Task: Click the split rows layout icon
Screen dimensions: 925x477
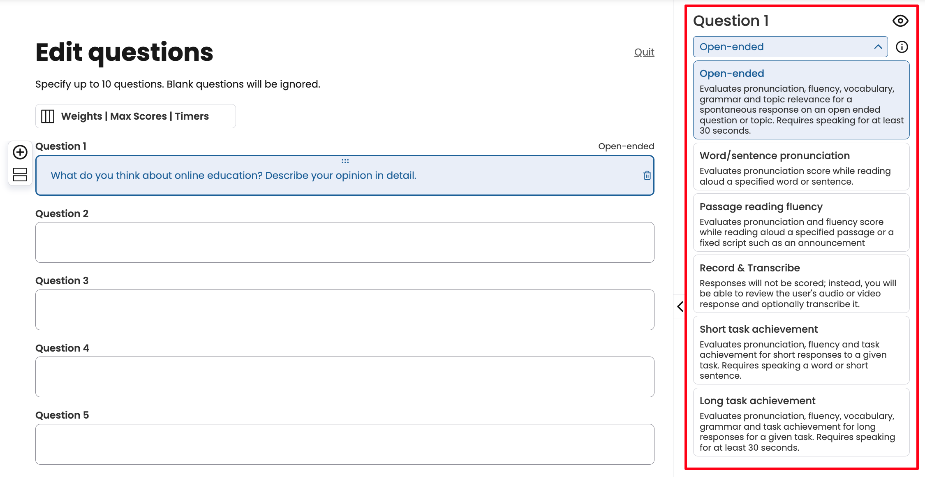Action: click(20, 175)
